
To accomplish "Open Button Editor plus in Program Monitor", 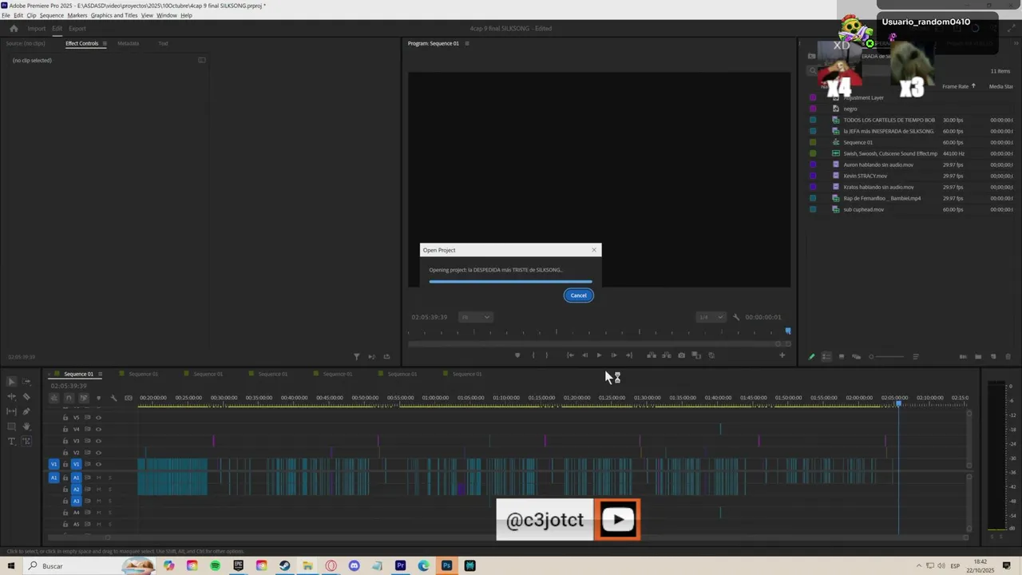I will point(782,355).
